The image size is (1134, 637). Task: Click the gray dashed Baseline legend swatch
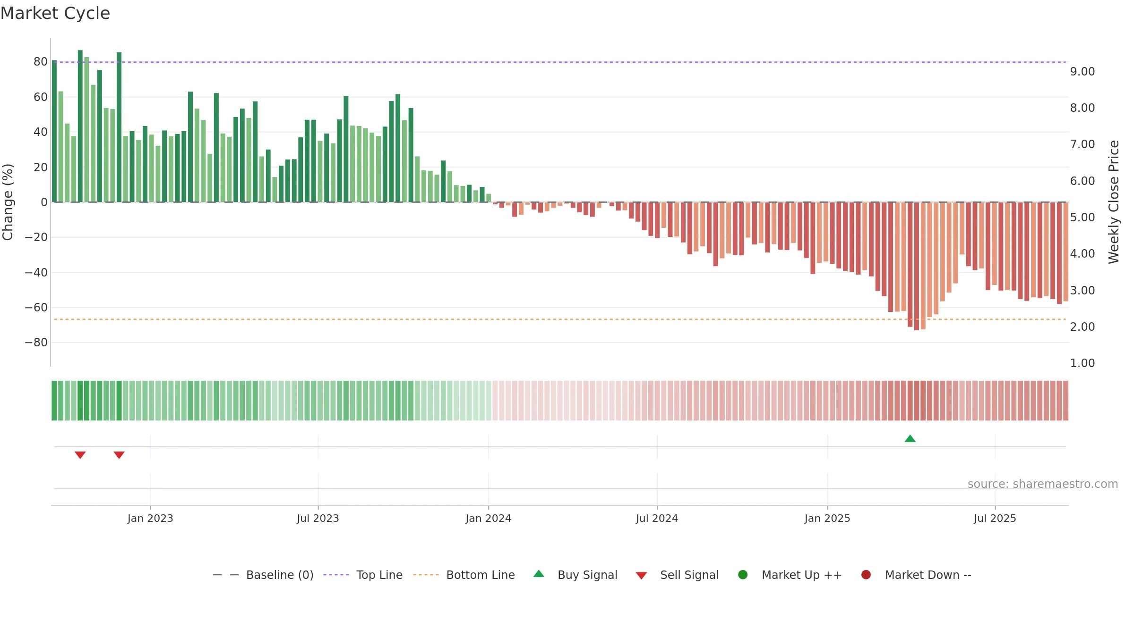[x=226, y=575]
